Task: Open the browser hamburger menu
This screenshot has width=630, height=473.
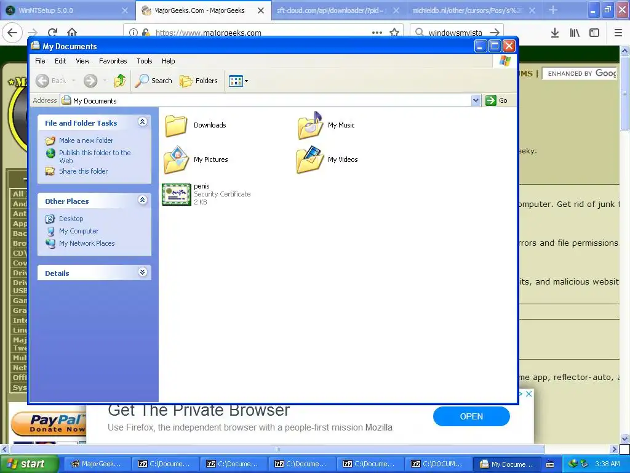Action: (x=618, y=33)
